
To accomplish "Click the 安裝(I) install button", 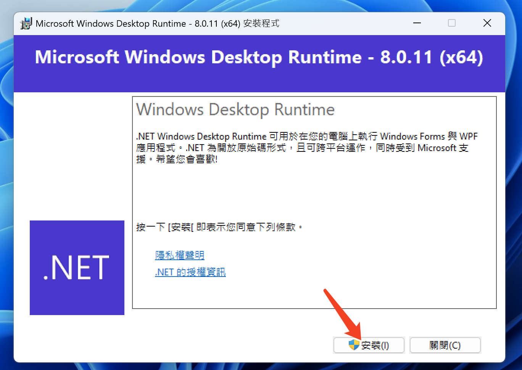I will click(369, 345).
